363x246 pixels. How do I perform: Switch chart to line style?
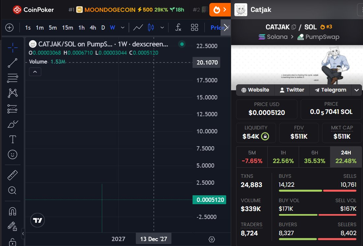138,28
